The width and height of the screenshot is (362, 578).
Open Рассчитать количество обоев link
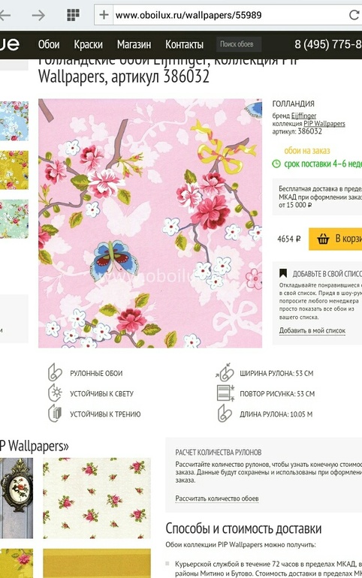tap(217, 498)
